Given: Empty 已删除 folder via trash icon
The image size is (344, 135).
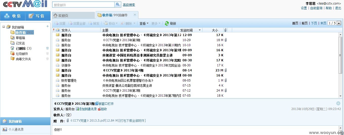Looking at the screenshot, I should point(47,48).
